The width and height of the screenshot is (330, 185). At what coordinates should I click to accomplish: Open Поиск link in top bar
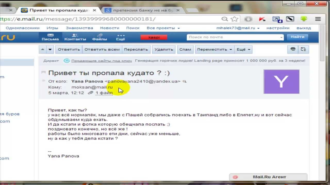point(133,28)
